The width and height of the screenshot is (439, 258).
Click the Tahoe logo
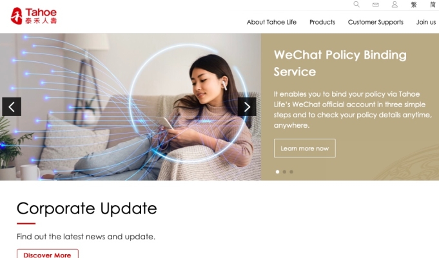click(34, 16)
